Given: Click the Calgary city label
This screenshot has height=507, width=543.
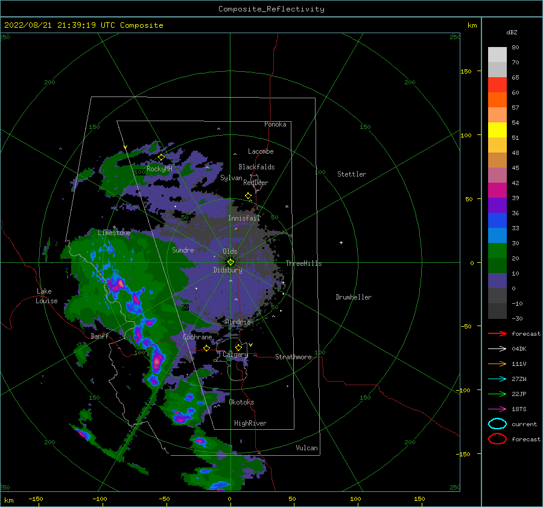Looking at the screenshot, I should 235,354.
